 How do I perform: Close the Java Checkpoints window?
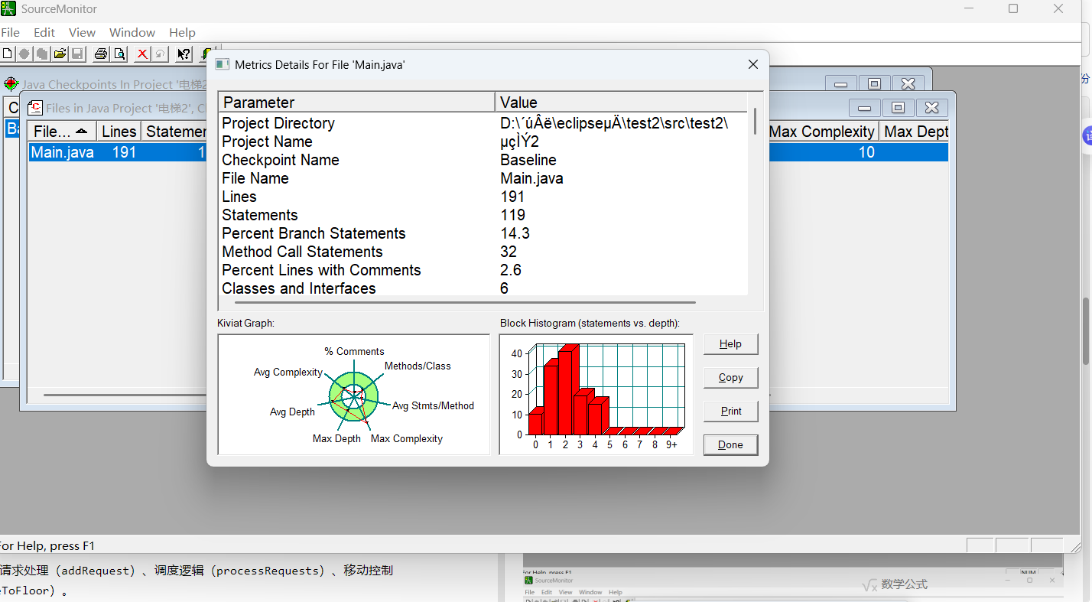(x=908, y=84)
